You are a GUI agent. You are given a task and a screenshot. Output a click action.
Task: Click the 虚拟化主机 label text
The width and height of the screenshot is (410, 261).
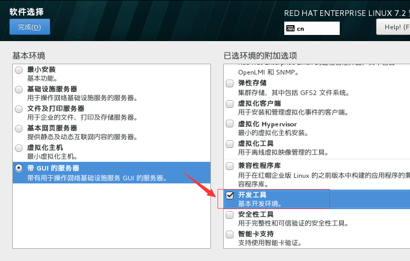45,147
